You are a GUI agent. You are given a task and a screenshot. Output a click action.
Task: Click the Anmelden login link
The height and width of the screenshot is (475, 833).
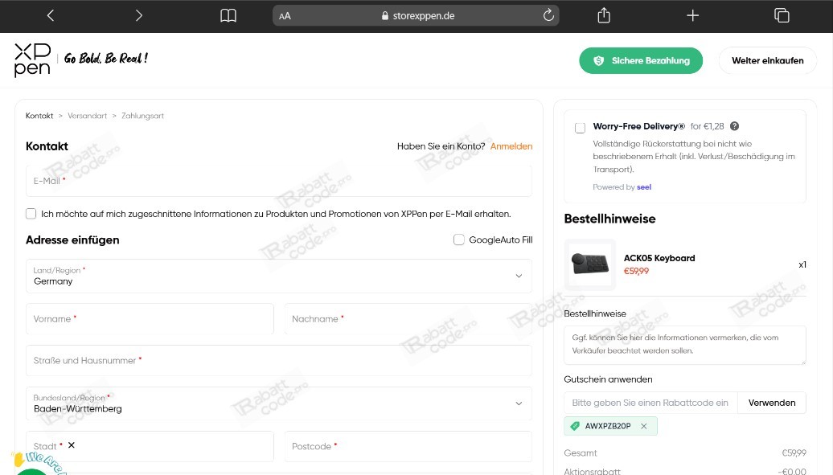511,146
